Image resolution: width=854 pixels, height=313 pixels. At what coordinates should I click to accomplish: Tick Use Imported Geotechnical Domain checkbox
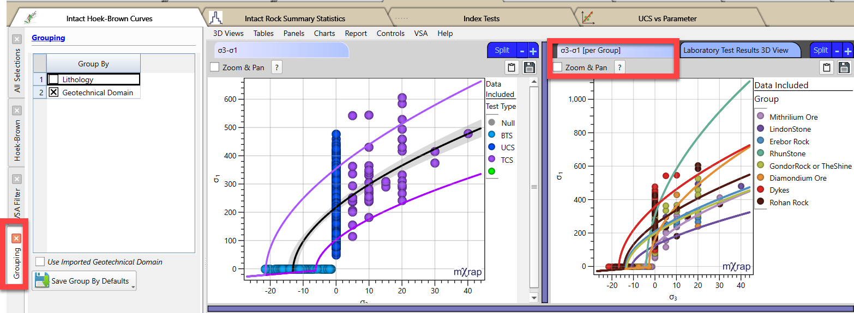(40, 262)
